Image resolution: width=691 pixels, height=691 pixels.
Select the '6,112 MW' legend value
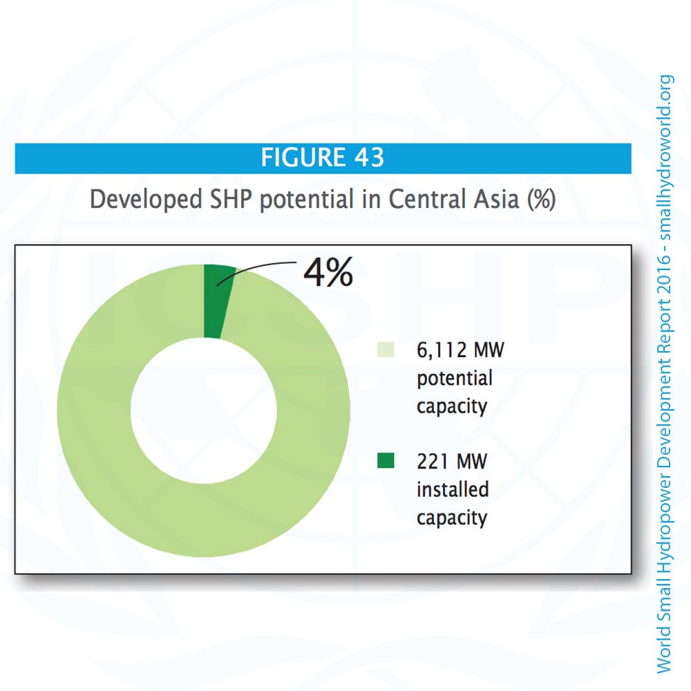click(x=460, y=350)
